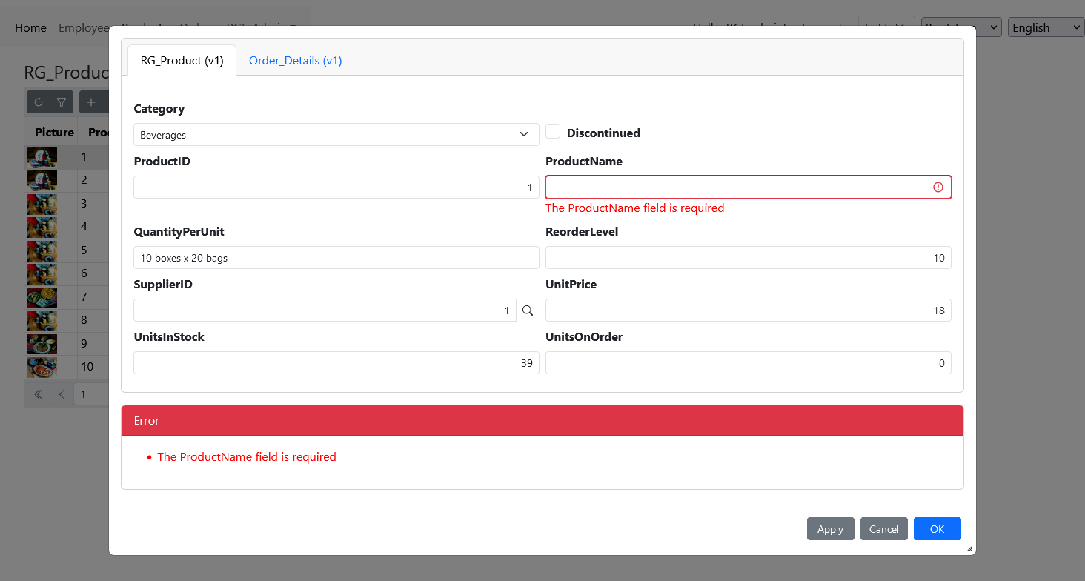Click the plus icon to add record
Viewport: 1085px width, 581px height.
(91, 102)
